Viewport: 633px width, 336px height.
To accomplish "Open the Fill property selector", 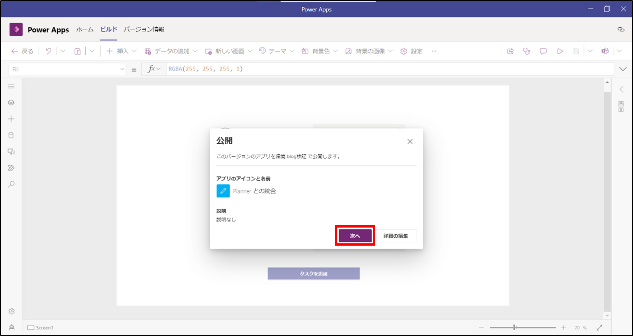I will 67,69.
